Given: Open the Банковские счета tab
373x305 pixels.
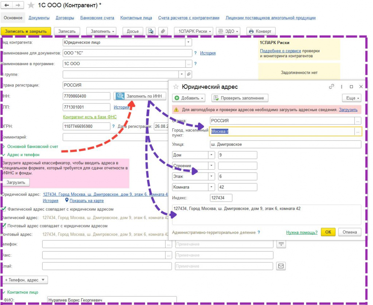Looking at the screenshot, I should (97, 18).
